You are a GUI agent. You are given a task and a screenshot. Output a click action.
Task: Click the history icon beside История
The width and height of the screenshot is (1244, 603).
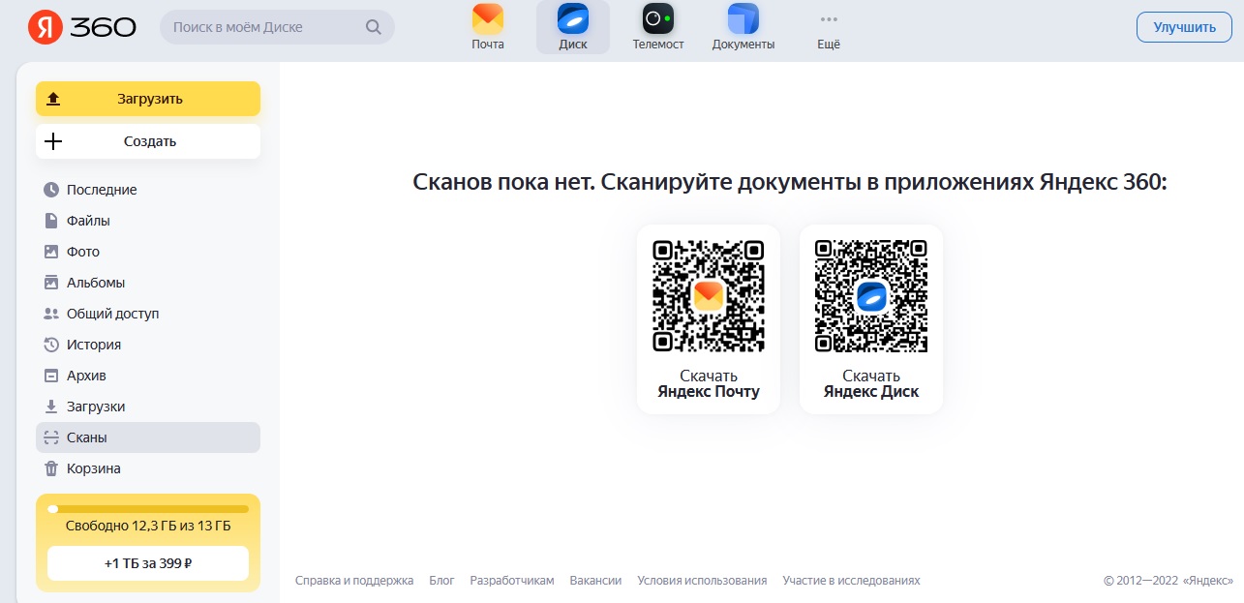point(51,345)
